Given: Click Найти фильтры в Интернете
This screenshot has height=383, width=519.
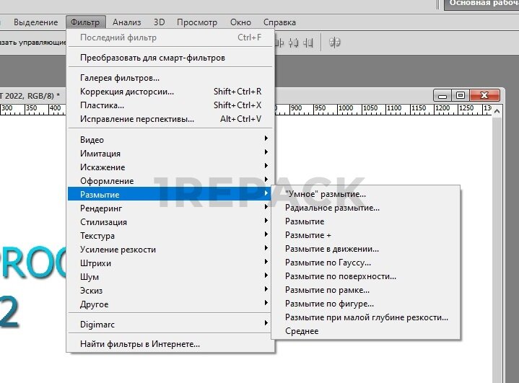Looking at the screenshot, I should tap(140, 344).
